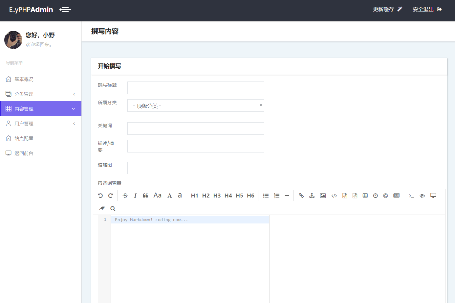Undo the last editor action
Viewport: 455px width, 303px height.
tap(100, 196)
